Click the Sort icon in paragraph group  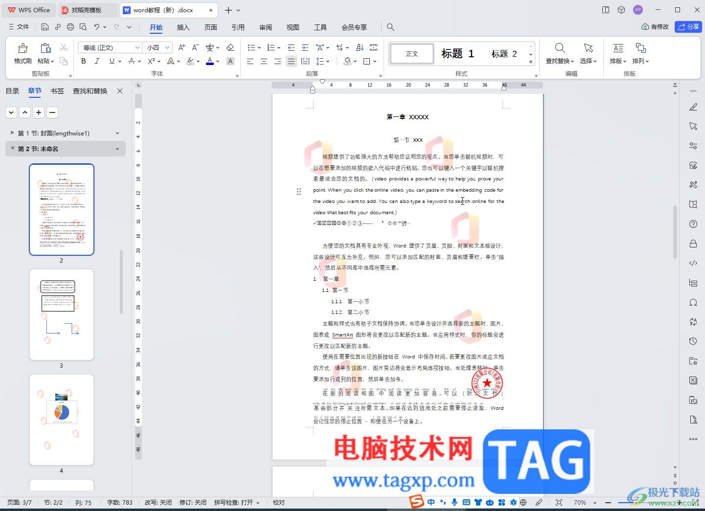point(360,47)
